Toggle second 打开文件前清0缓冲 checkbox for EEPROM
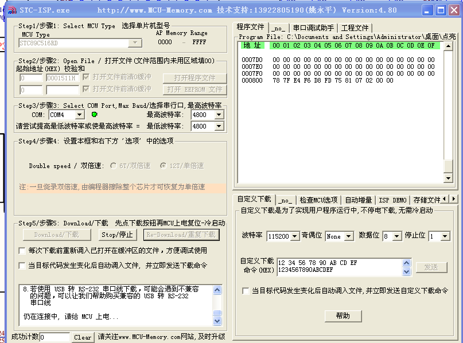 [x=86, y=89]
